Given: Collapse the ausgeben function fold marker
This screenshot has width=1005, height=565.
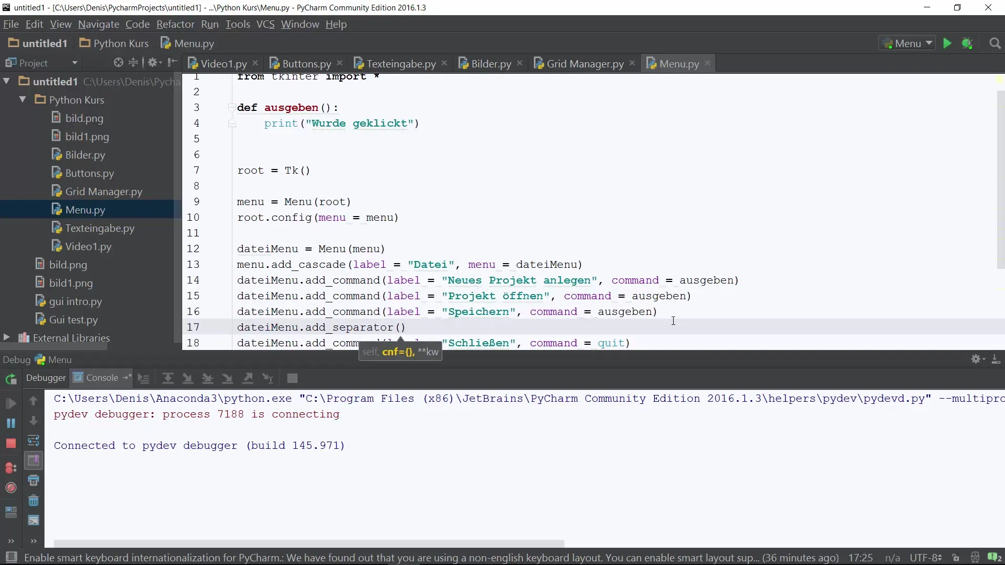Looking at the screenshot, I should 232,107.
